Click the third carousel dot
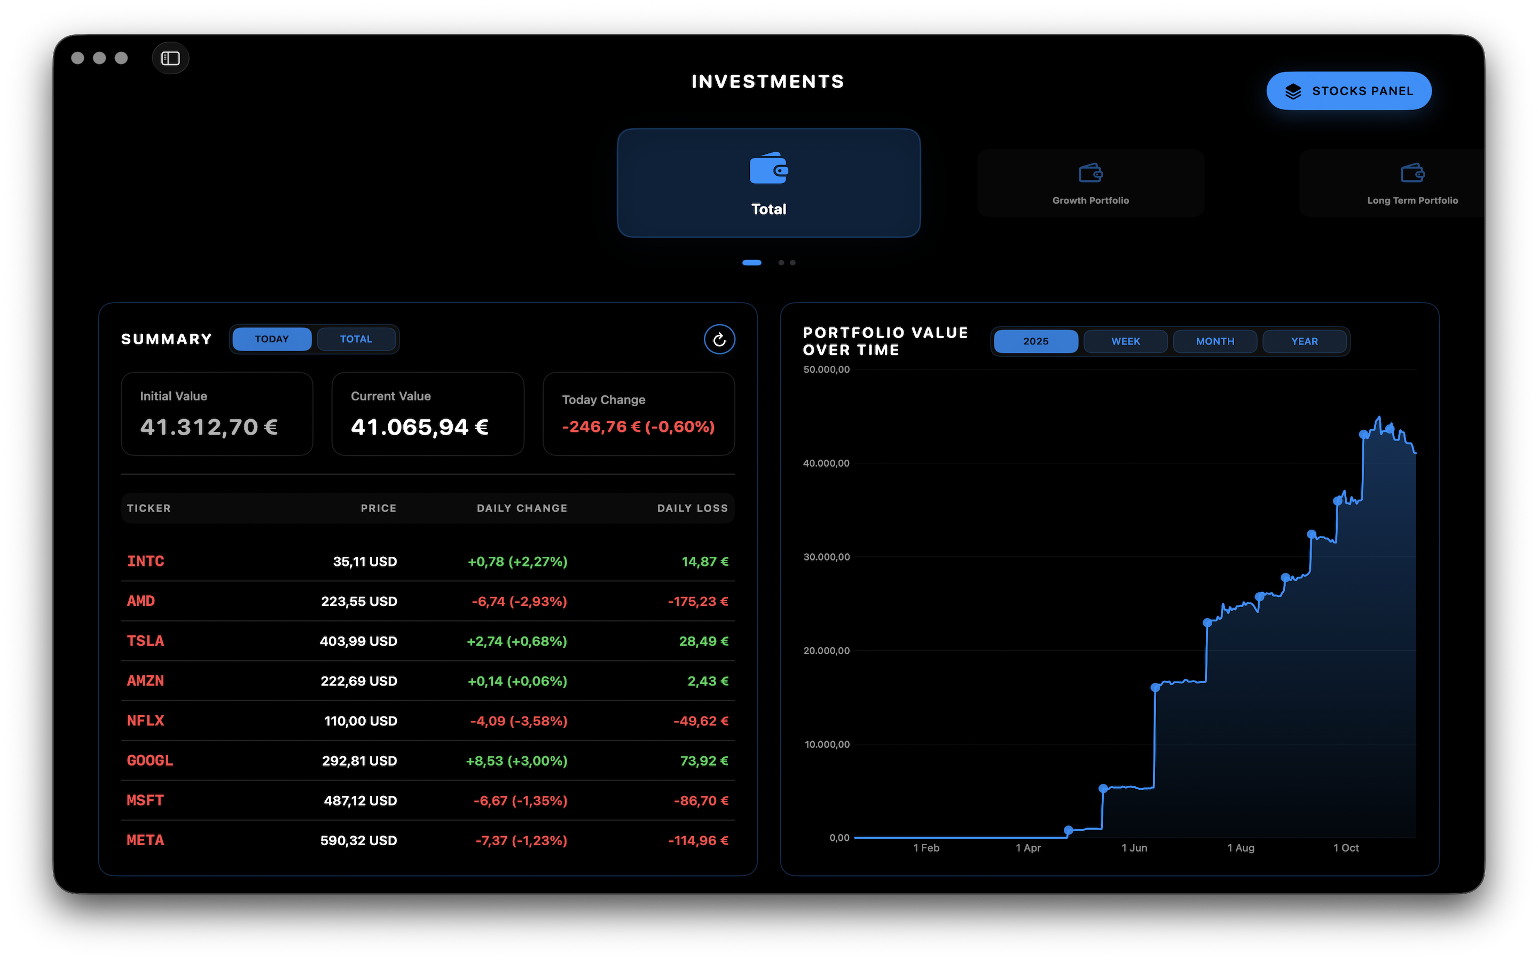Image resolution: width=1538 pixels, height=961 pixels. click(x=792, y=263)
